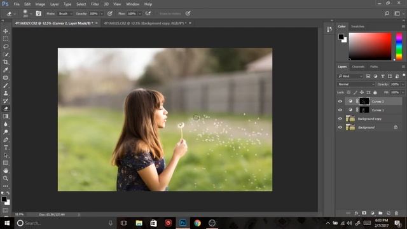
Task: Select the Quick Selection tool
Action: pyautogui.click(x=6, y=54)
